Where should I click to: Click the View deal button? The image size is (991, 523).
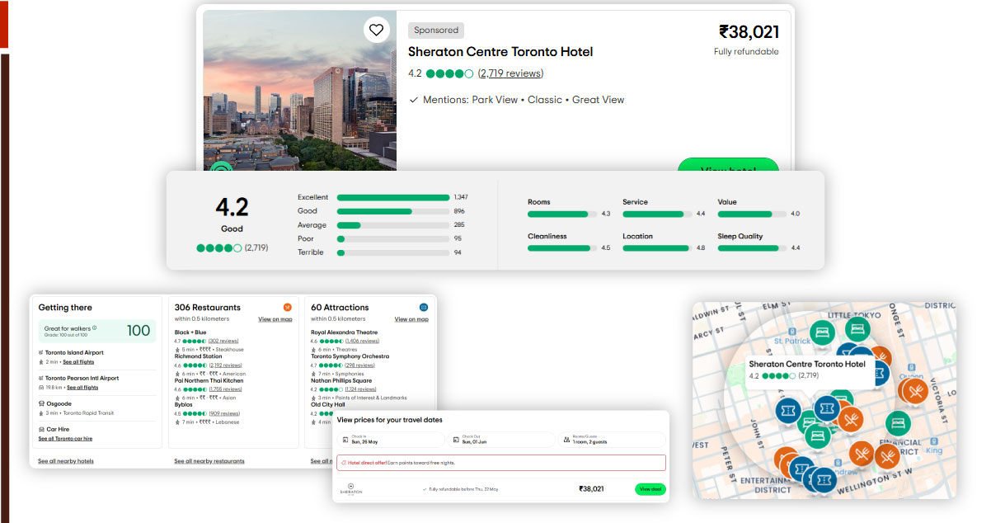[650, 488]
